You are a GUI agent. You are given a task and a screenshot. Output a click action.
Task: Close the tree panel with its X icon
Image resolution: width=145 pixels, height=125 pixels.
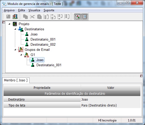tap(4, 22)
